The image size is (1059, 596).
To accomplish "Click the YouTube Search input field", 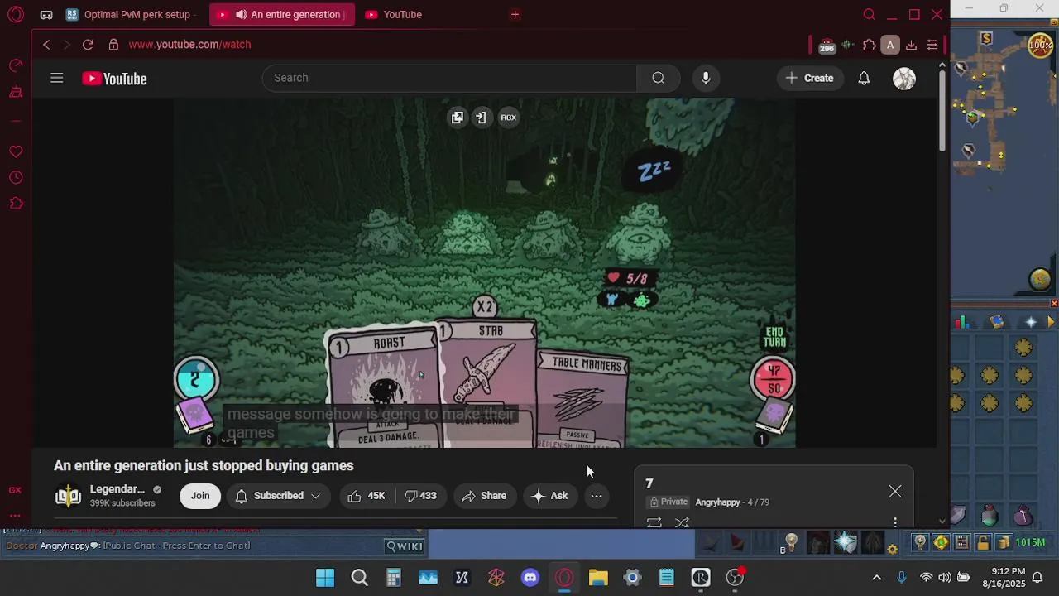I will click(449, 78).
